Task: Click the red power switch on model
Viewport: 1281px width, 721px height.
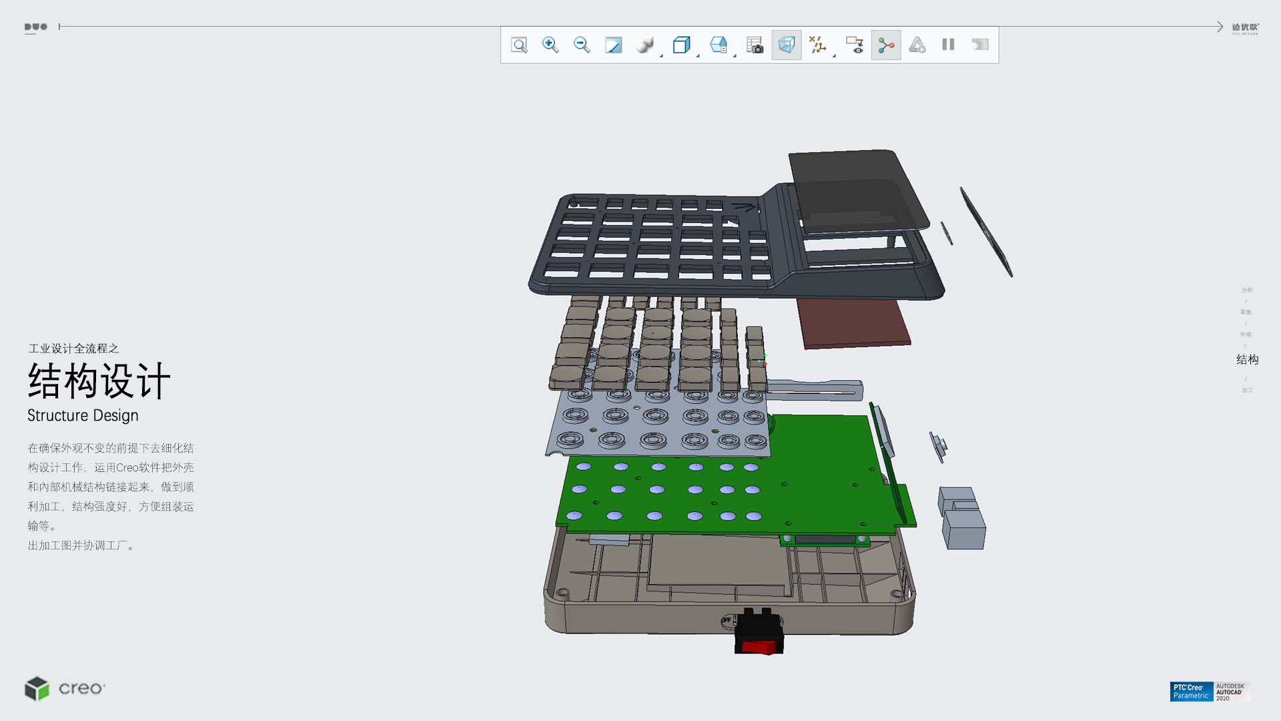Action: coord(759,646)
